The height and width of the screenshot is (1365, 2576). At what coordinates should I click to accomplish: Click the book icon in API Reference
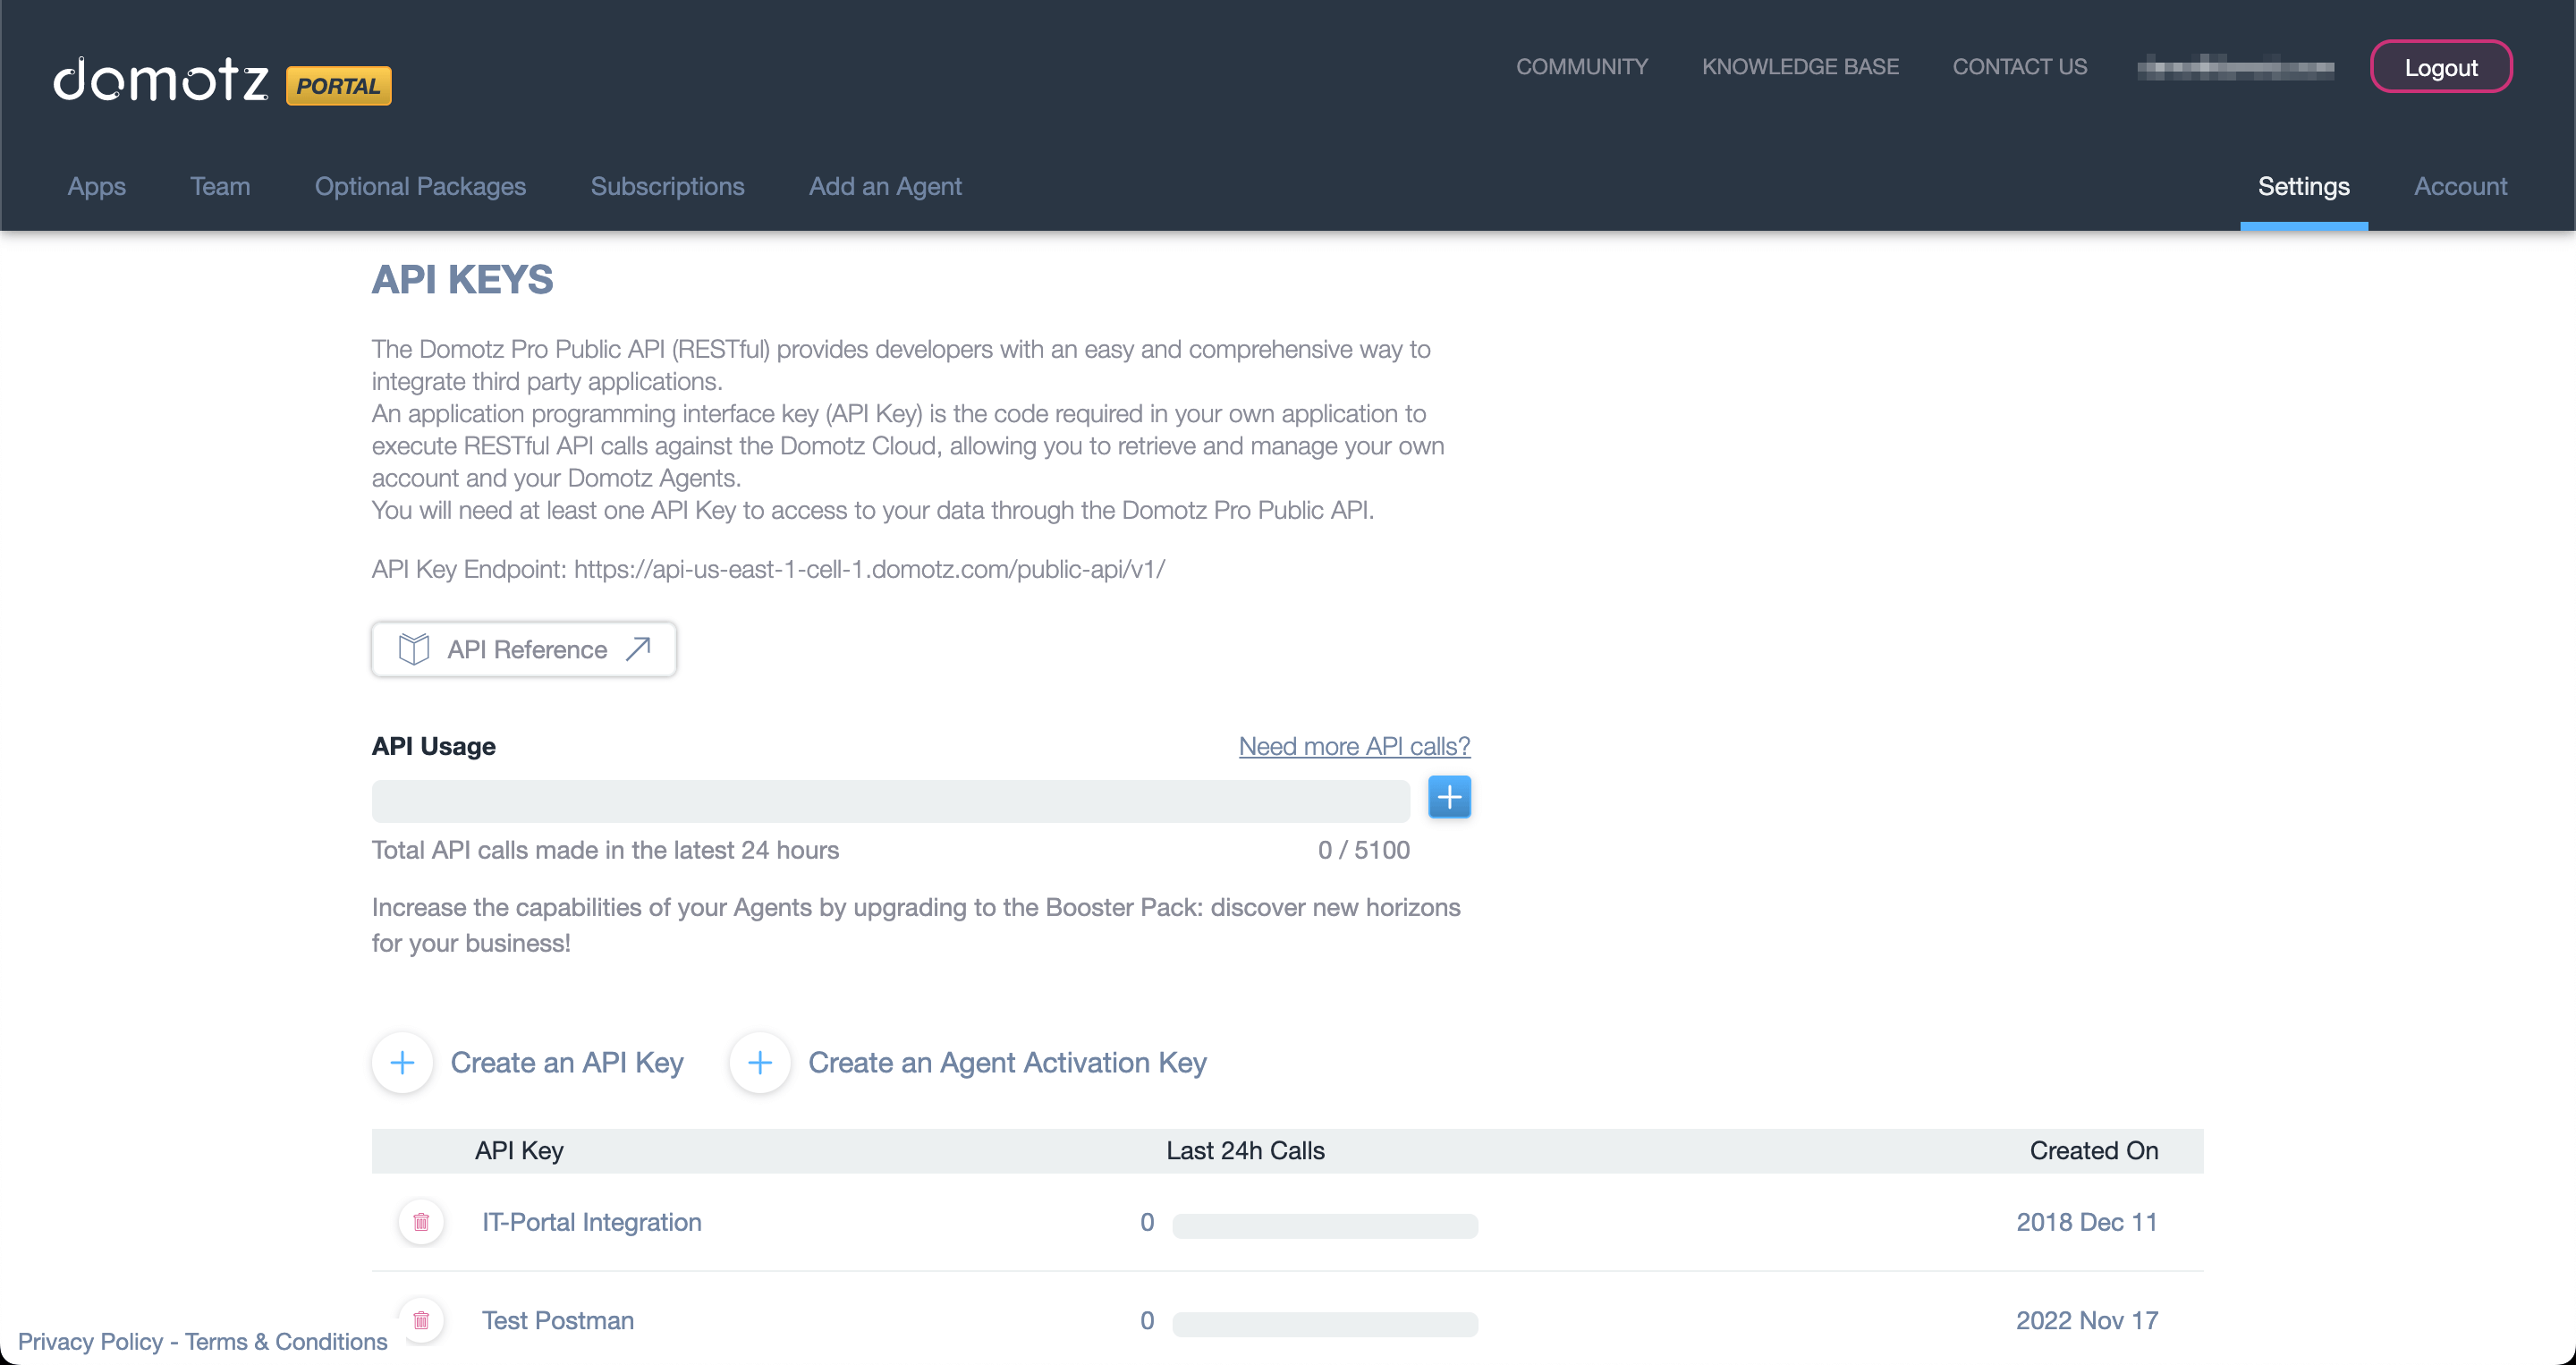coord(412,648)
